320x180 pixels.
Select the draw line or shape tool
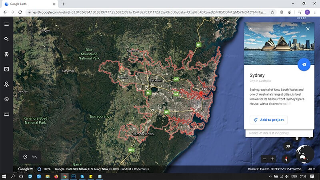point(34,157)
